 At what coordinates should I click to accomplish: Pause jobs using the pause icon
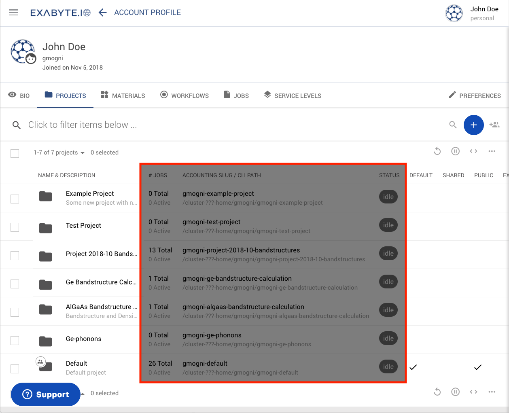tap(455, 151)
